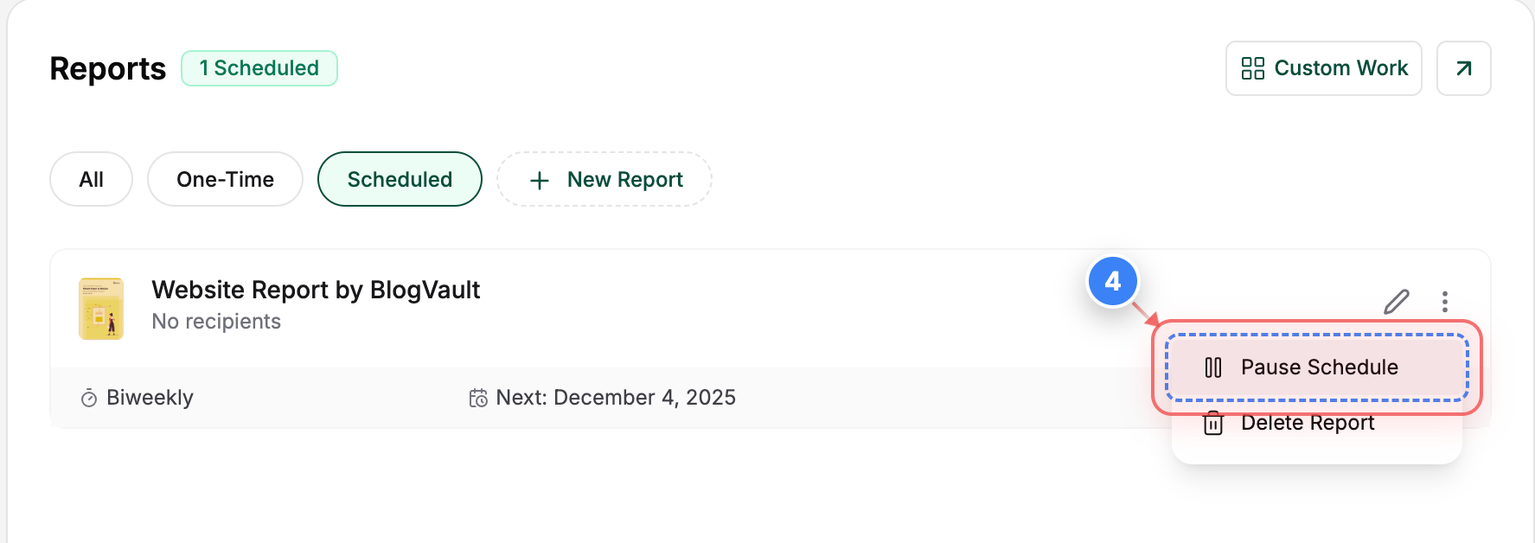Click the Custom Work button
The image size is (1535, 543).
click(x=1323, y=68)
